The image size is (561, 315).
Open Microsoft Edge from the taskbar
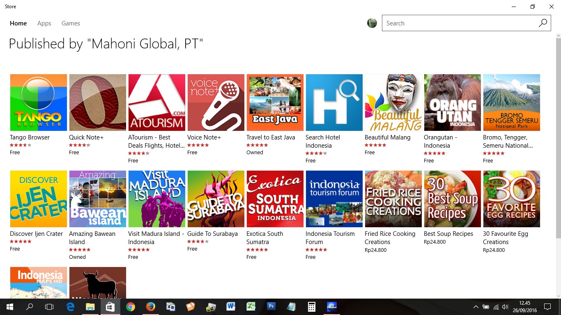[70, 307]
